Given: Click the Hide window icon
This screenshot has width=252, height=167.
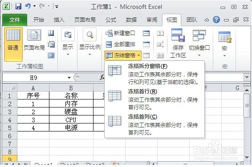Looking at the screenshot, I should pyautogui.click(x=146, y=44).
